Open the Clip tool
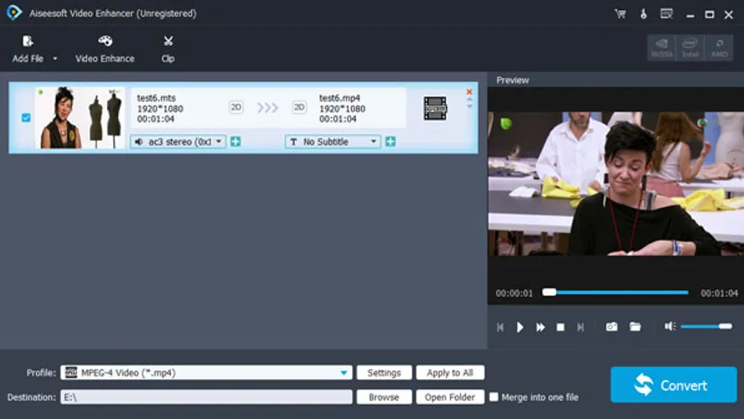The height and width of the screenshot is (419, 744). pyautogui.click(x=168, y=49)
